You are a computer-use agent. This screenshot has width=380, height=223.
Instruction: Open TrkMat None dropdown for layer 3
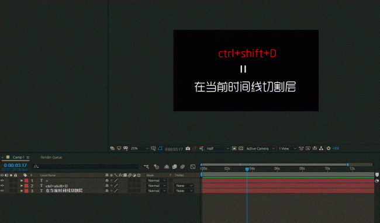tap(184, 191)
